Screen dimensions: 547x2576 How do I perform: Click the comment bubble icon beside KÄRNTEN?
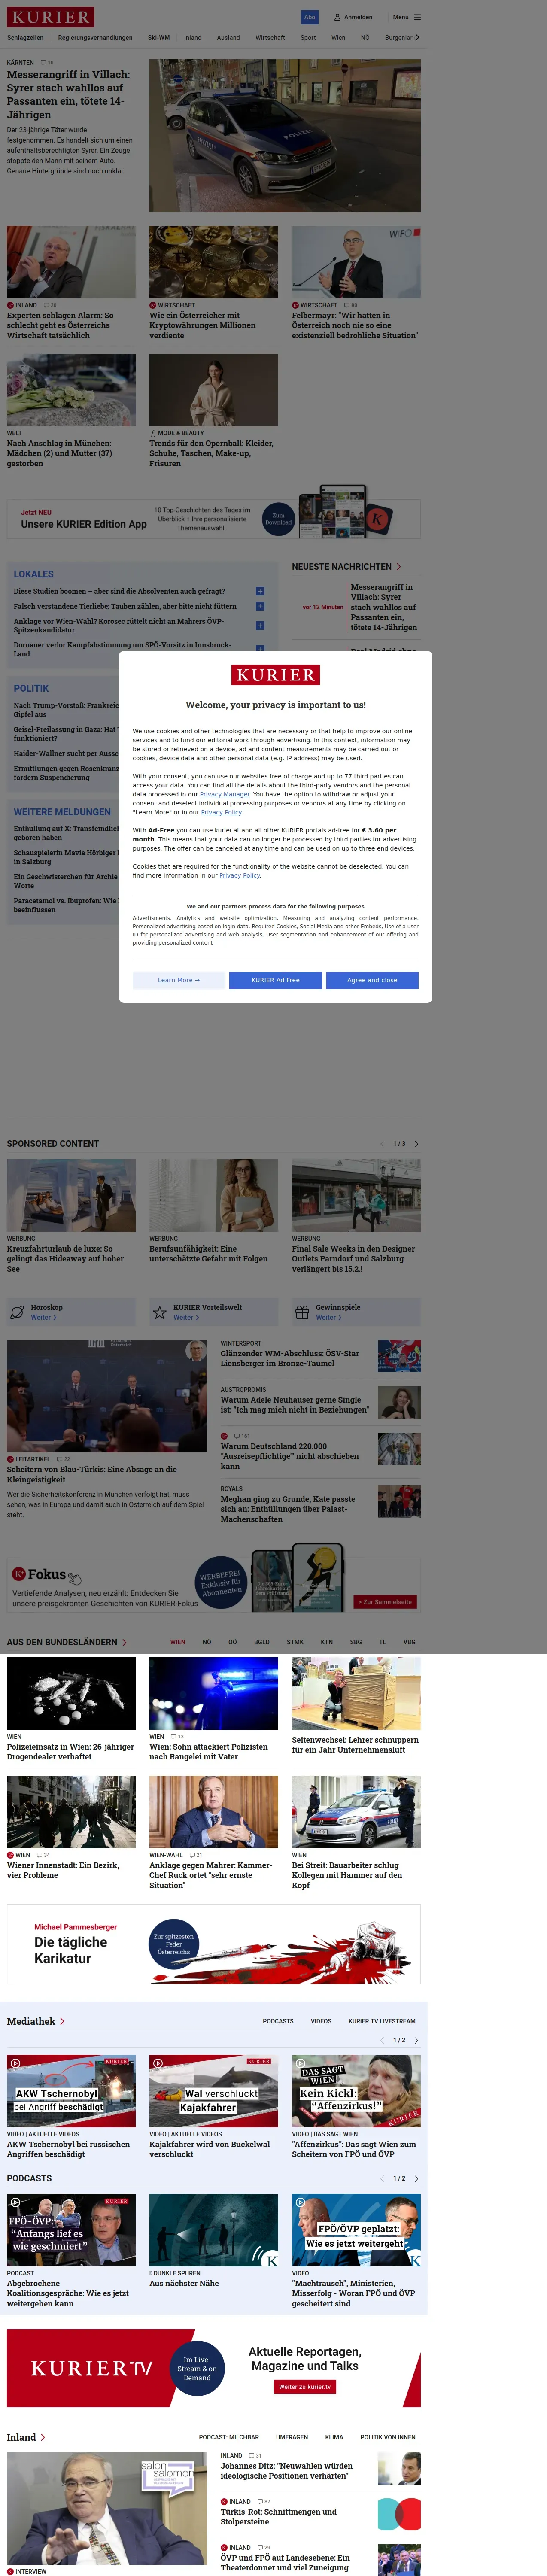[x=43, y=63]
